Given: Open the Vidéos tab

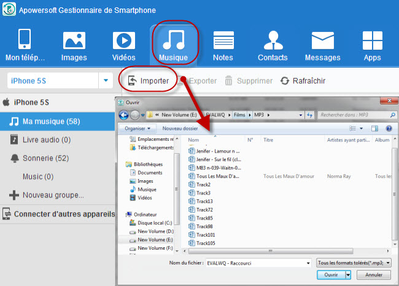Looking at the screenshot, I should point(123,46).
